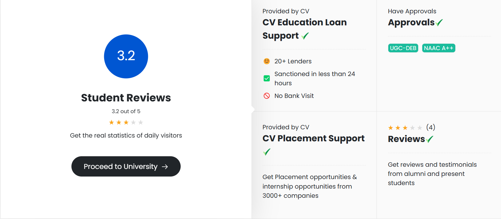501x219 pixels.
Task: Open the Student Reviews heading
Action: (x=126, y=98)
